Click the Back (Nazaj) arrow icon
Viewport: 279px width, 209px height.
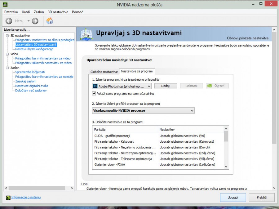pyautogui.click(x=9, y=21)
